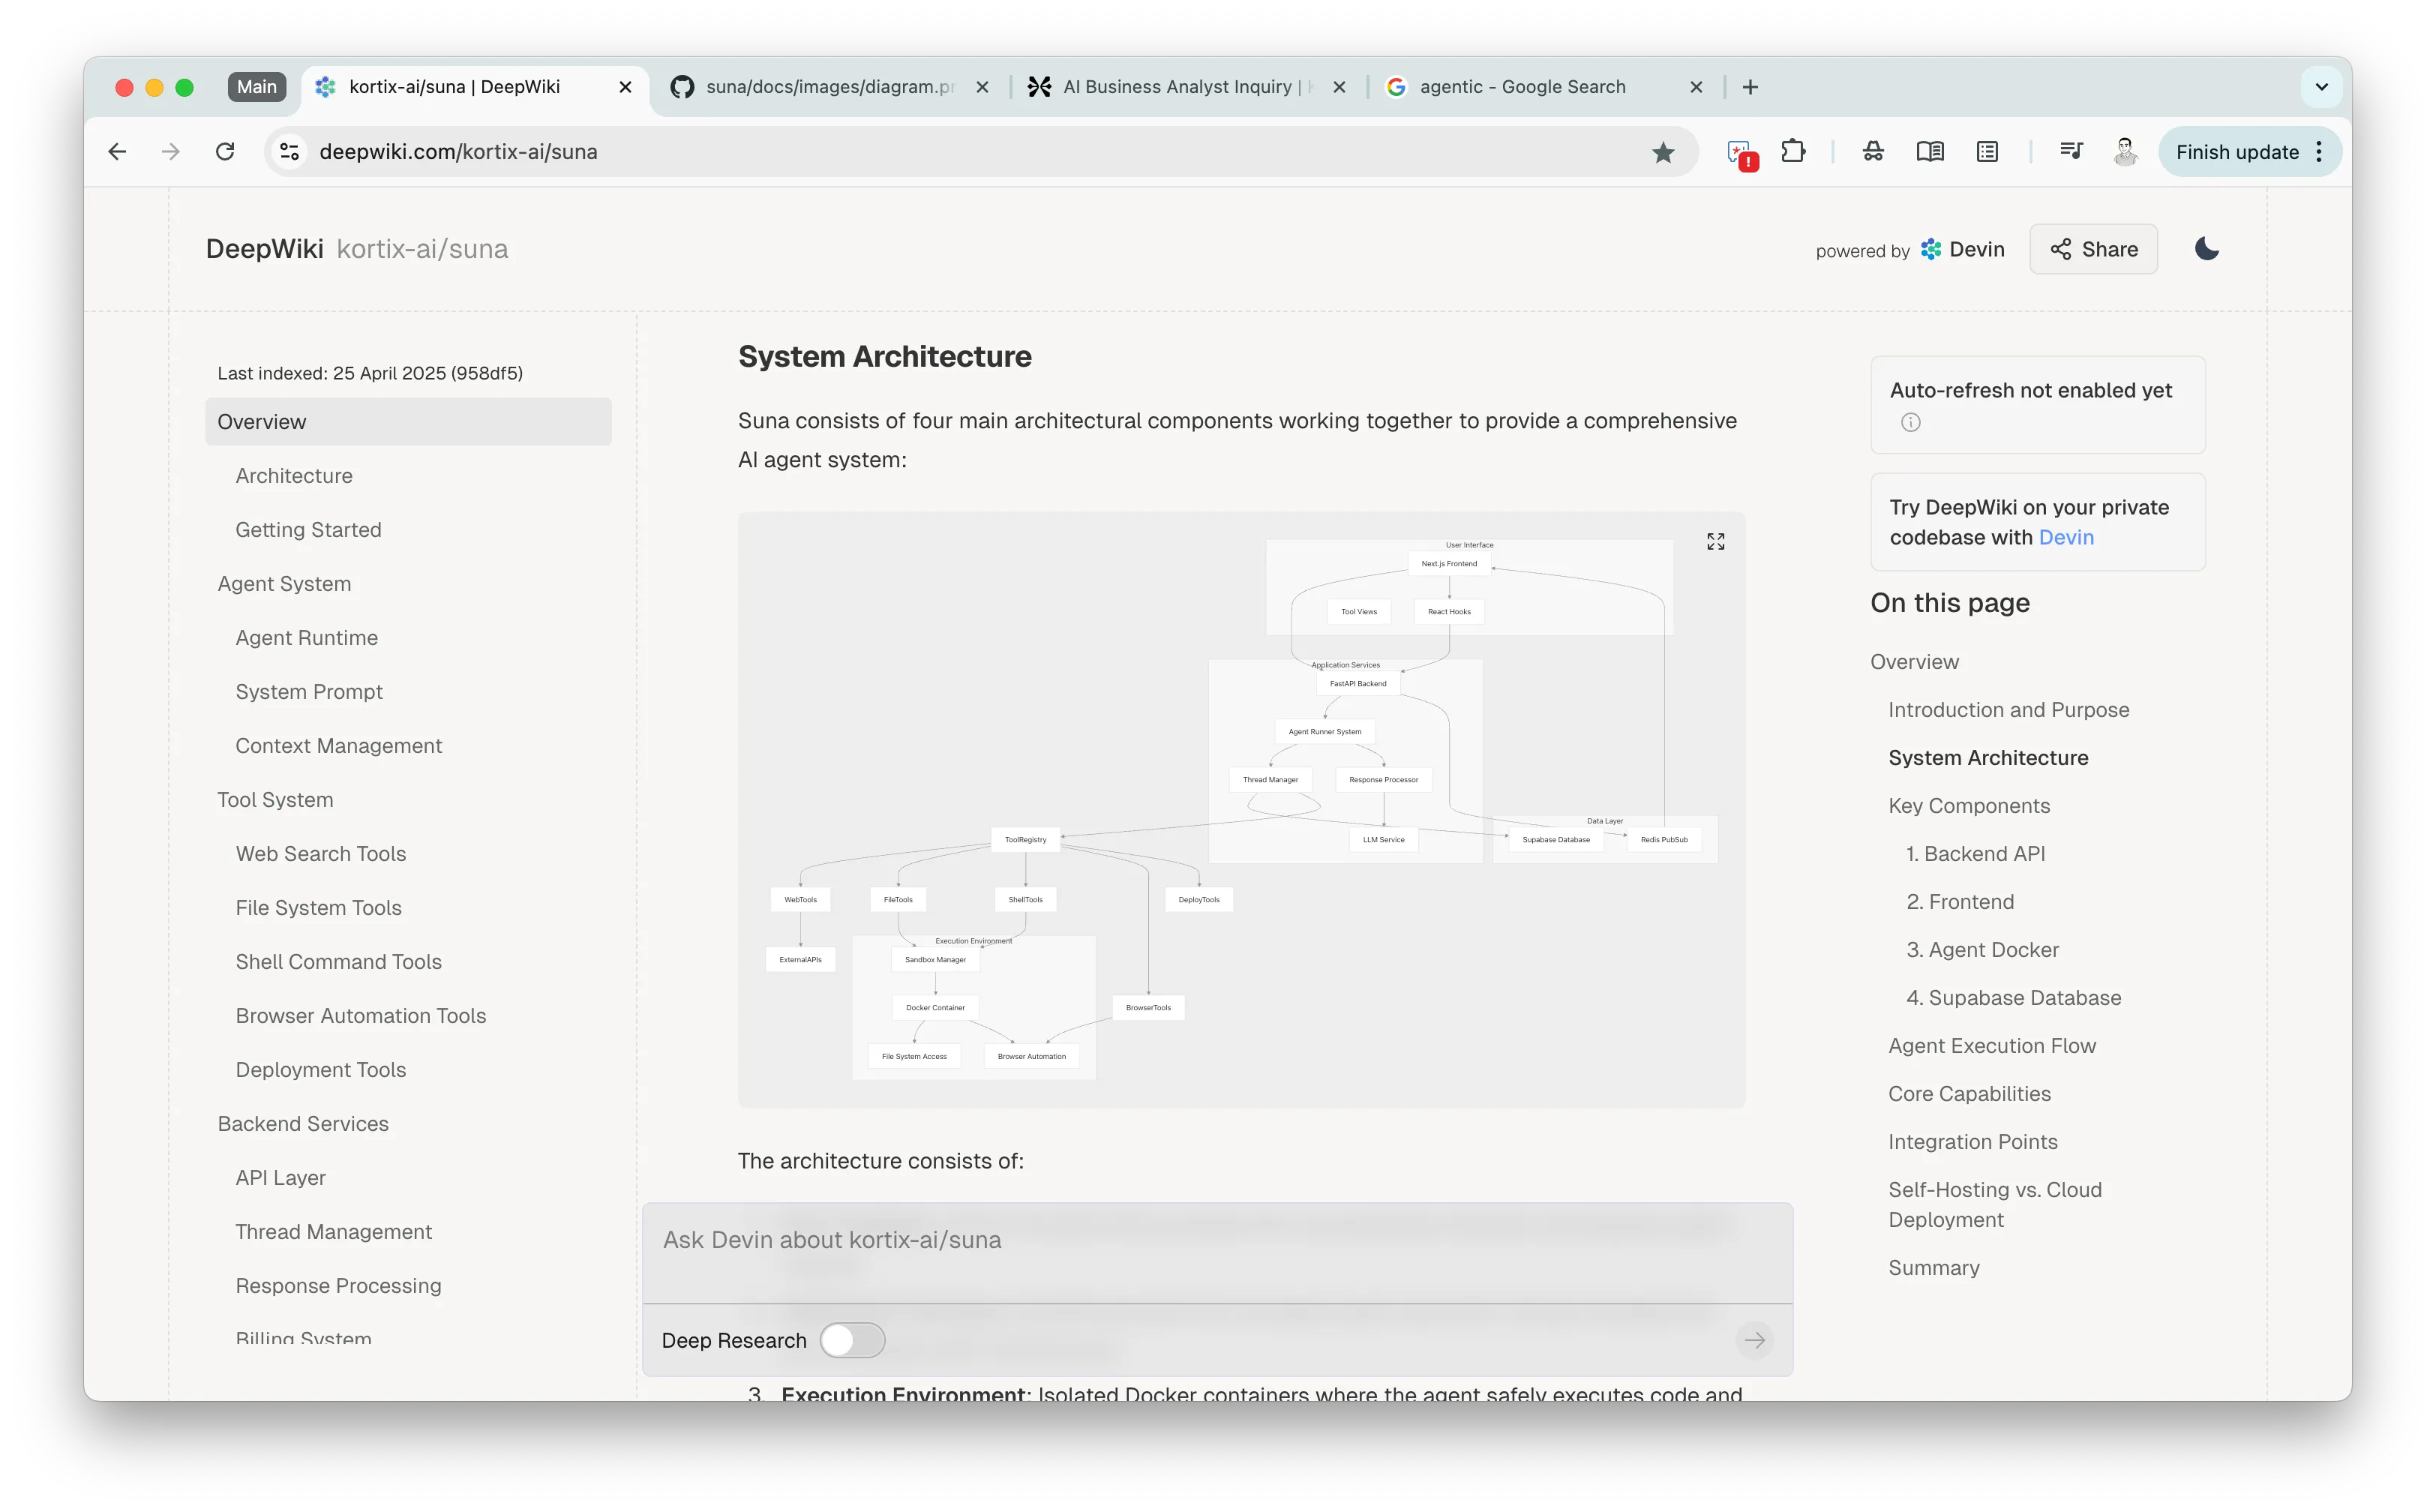The image size is (2436, 1512).
Task: Follow the Devin private codebase link
Action: click(2065, 537)
